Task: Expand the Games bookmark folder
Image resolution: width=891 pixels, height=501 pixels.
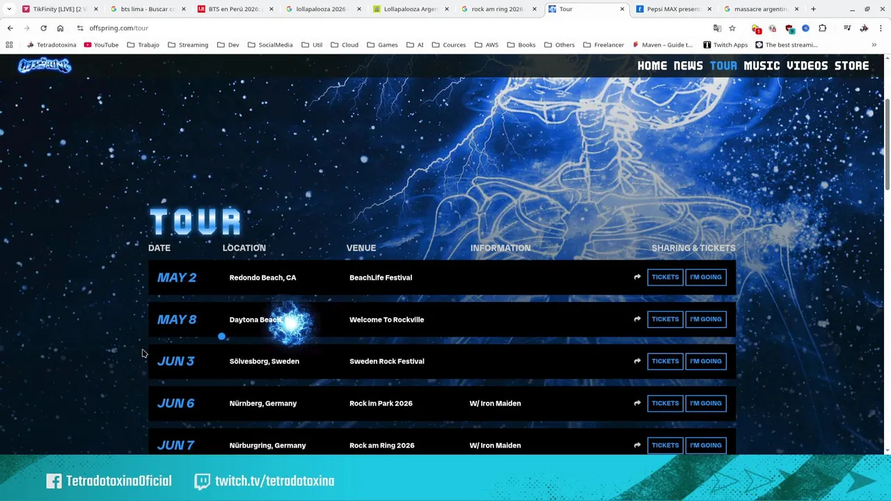Action: (x=381, y=45)
